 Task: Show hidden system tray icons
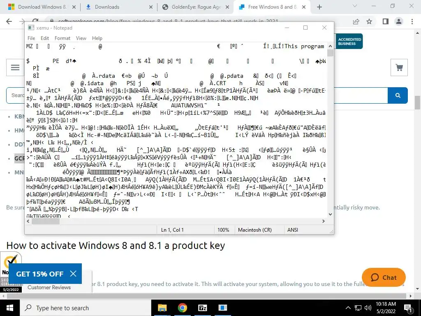tap(348, 308)
